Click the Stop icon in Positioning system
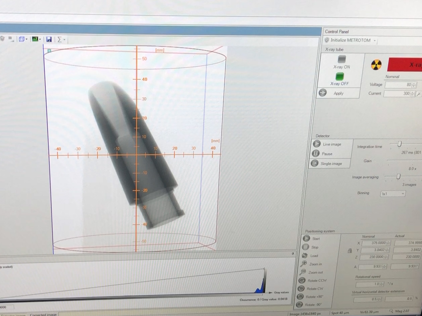Image resolution: width=422 pixels, height=316 pixels. tap(306, 247)
